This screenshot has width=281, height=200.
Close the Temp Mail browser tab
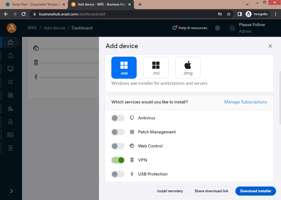pos(64,4)
